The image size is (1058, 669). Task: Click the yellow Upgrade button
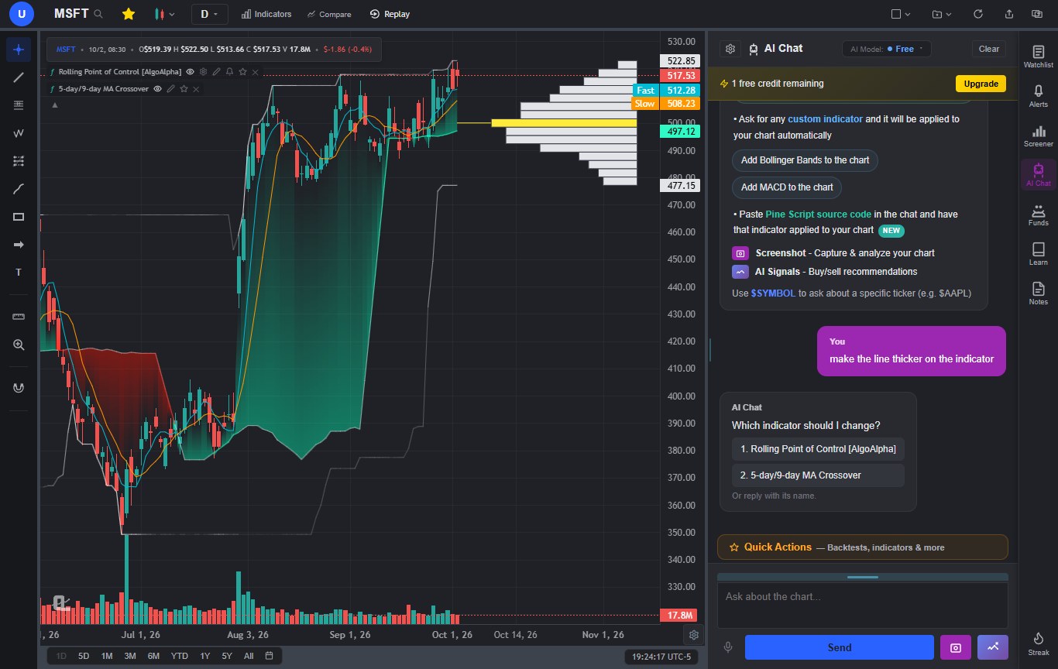981,84
